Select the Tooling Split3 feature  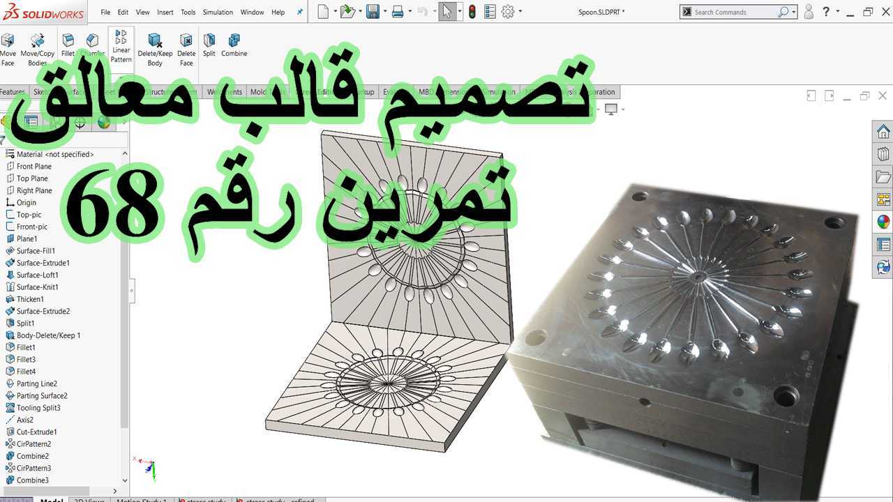click(x=38, y=408)
